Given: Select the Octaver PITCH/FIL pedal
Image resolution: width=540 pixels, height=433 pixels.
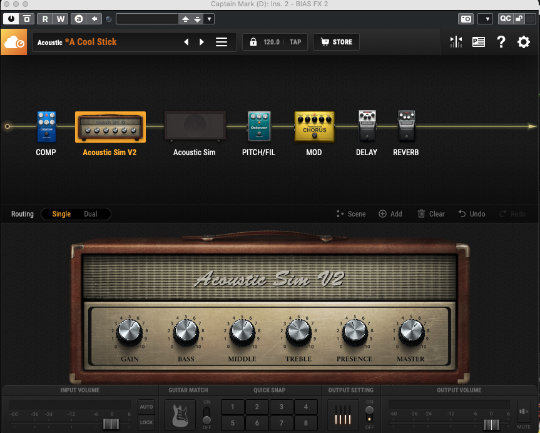Looking at the screenshot, I should coord(259,126).
